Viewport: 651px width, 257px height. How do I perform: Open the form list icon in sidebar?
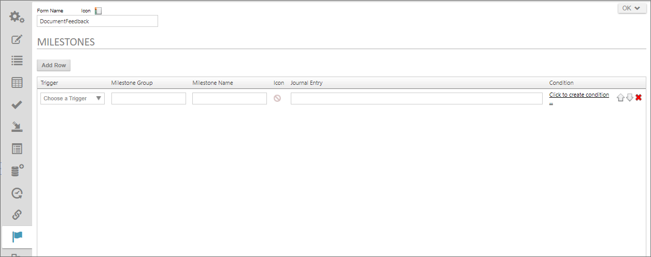pos(17,149)
